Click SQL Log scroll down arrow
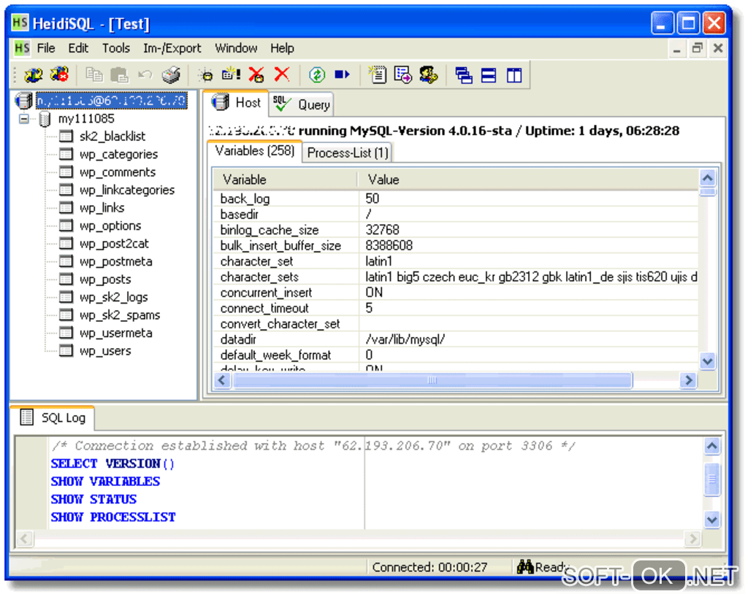This screenshot has height=594, width=745. tap(712, 519)
